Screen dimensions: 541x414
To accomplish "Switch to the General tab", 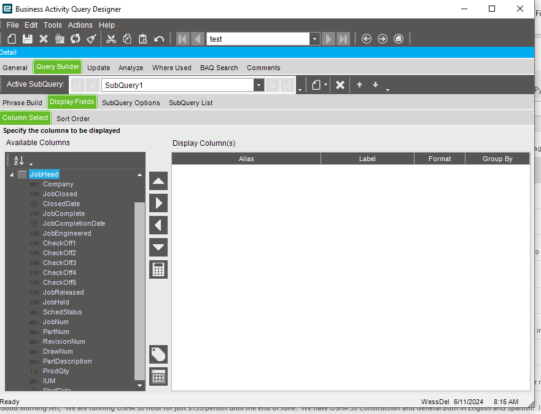I will point(15,68).
